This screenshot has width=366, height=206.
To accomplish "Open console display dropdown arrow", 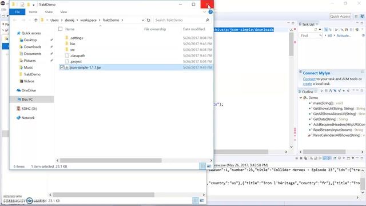I will point(344,158).
